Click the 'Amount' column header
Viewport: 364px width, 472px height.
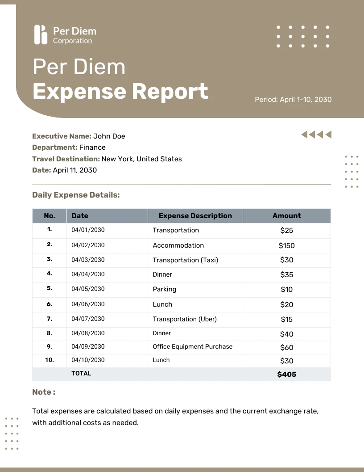[x=286, y=216]
